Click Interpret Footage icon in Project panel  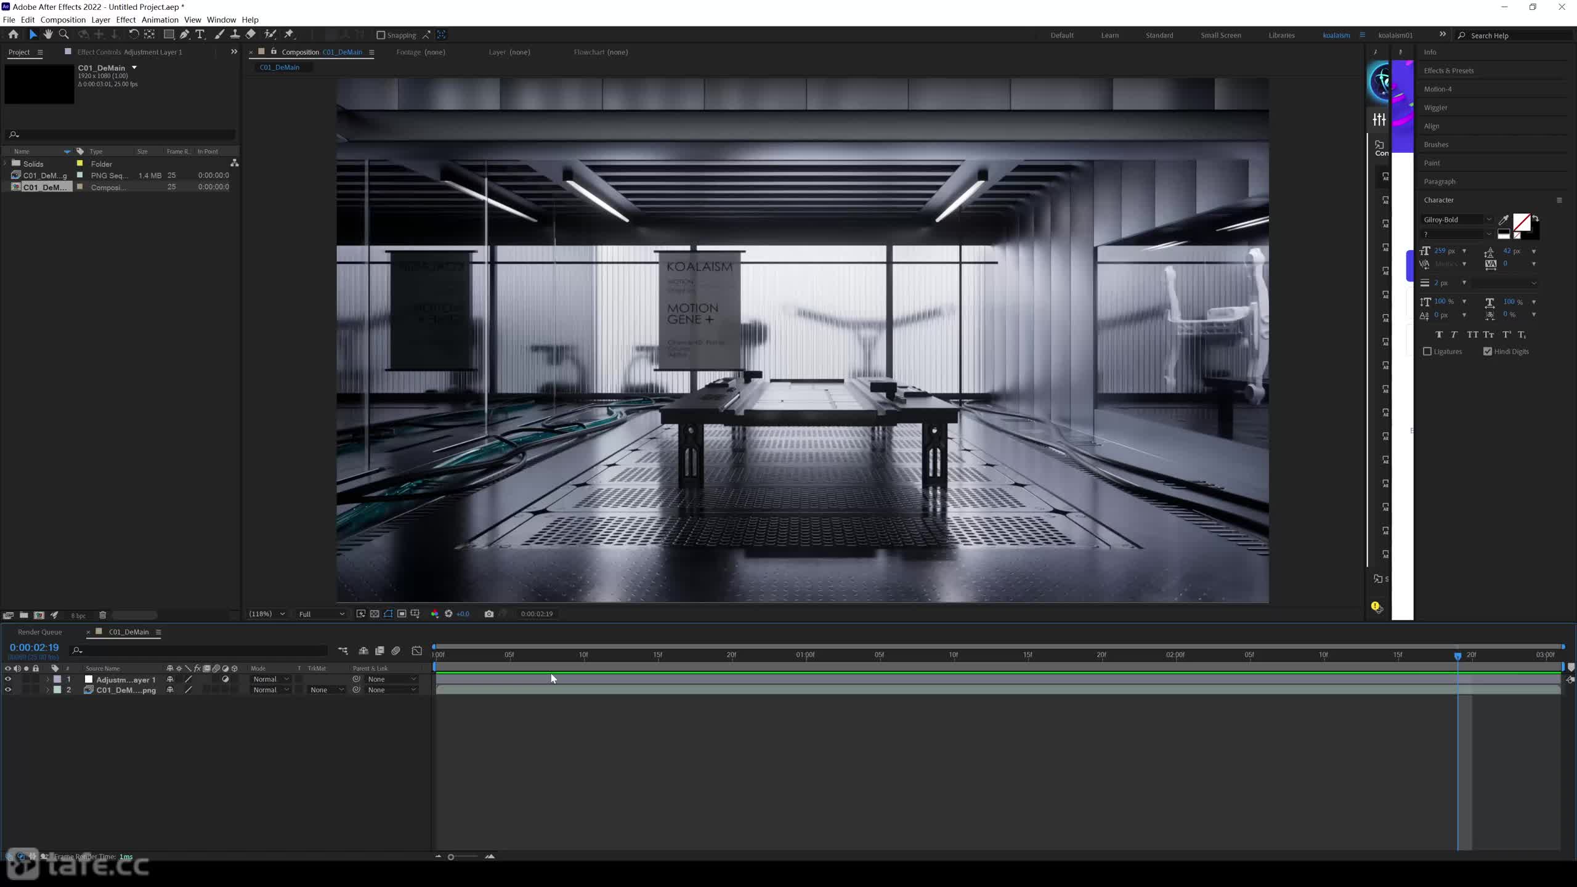[8, 615]
